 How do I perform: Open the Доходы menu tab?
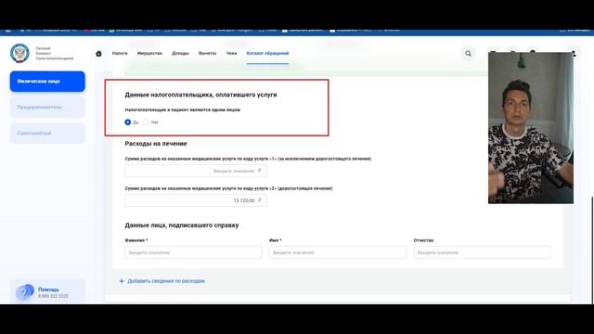(180, 54)
